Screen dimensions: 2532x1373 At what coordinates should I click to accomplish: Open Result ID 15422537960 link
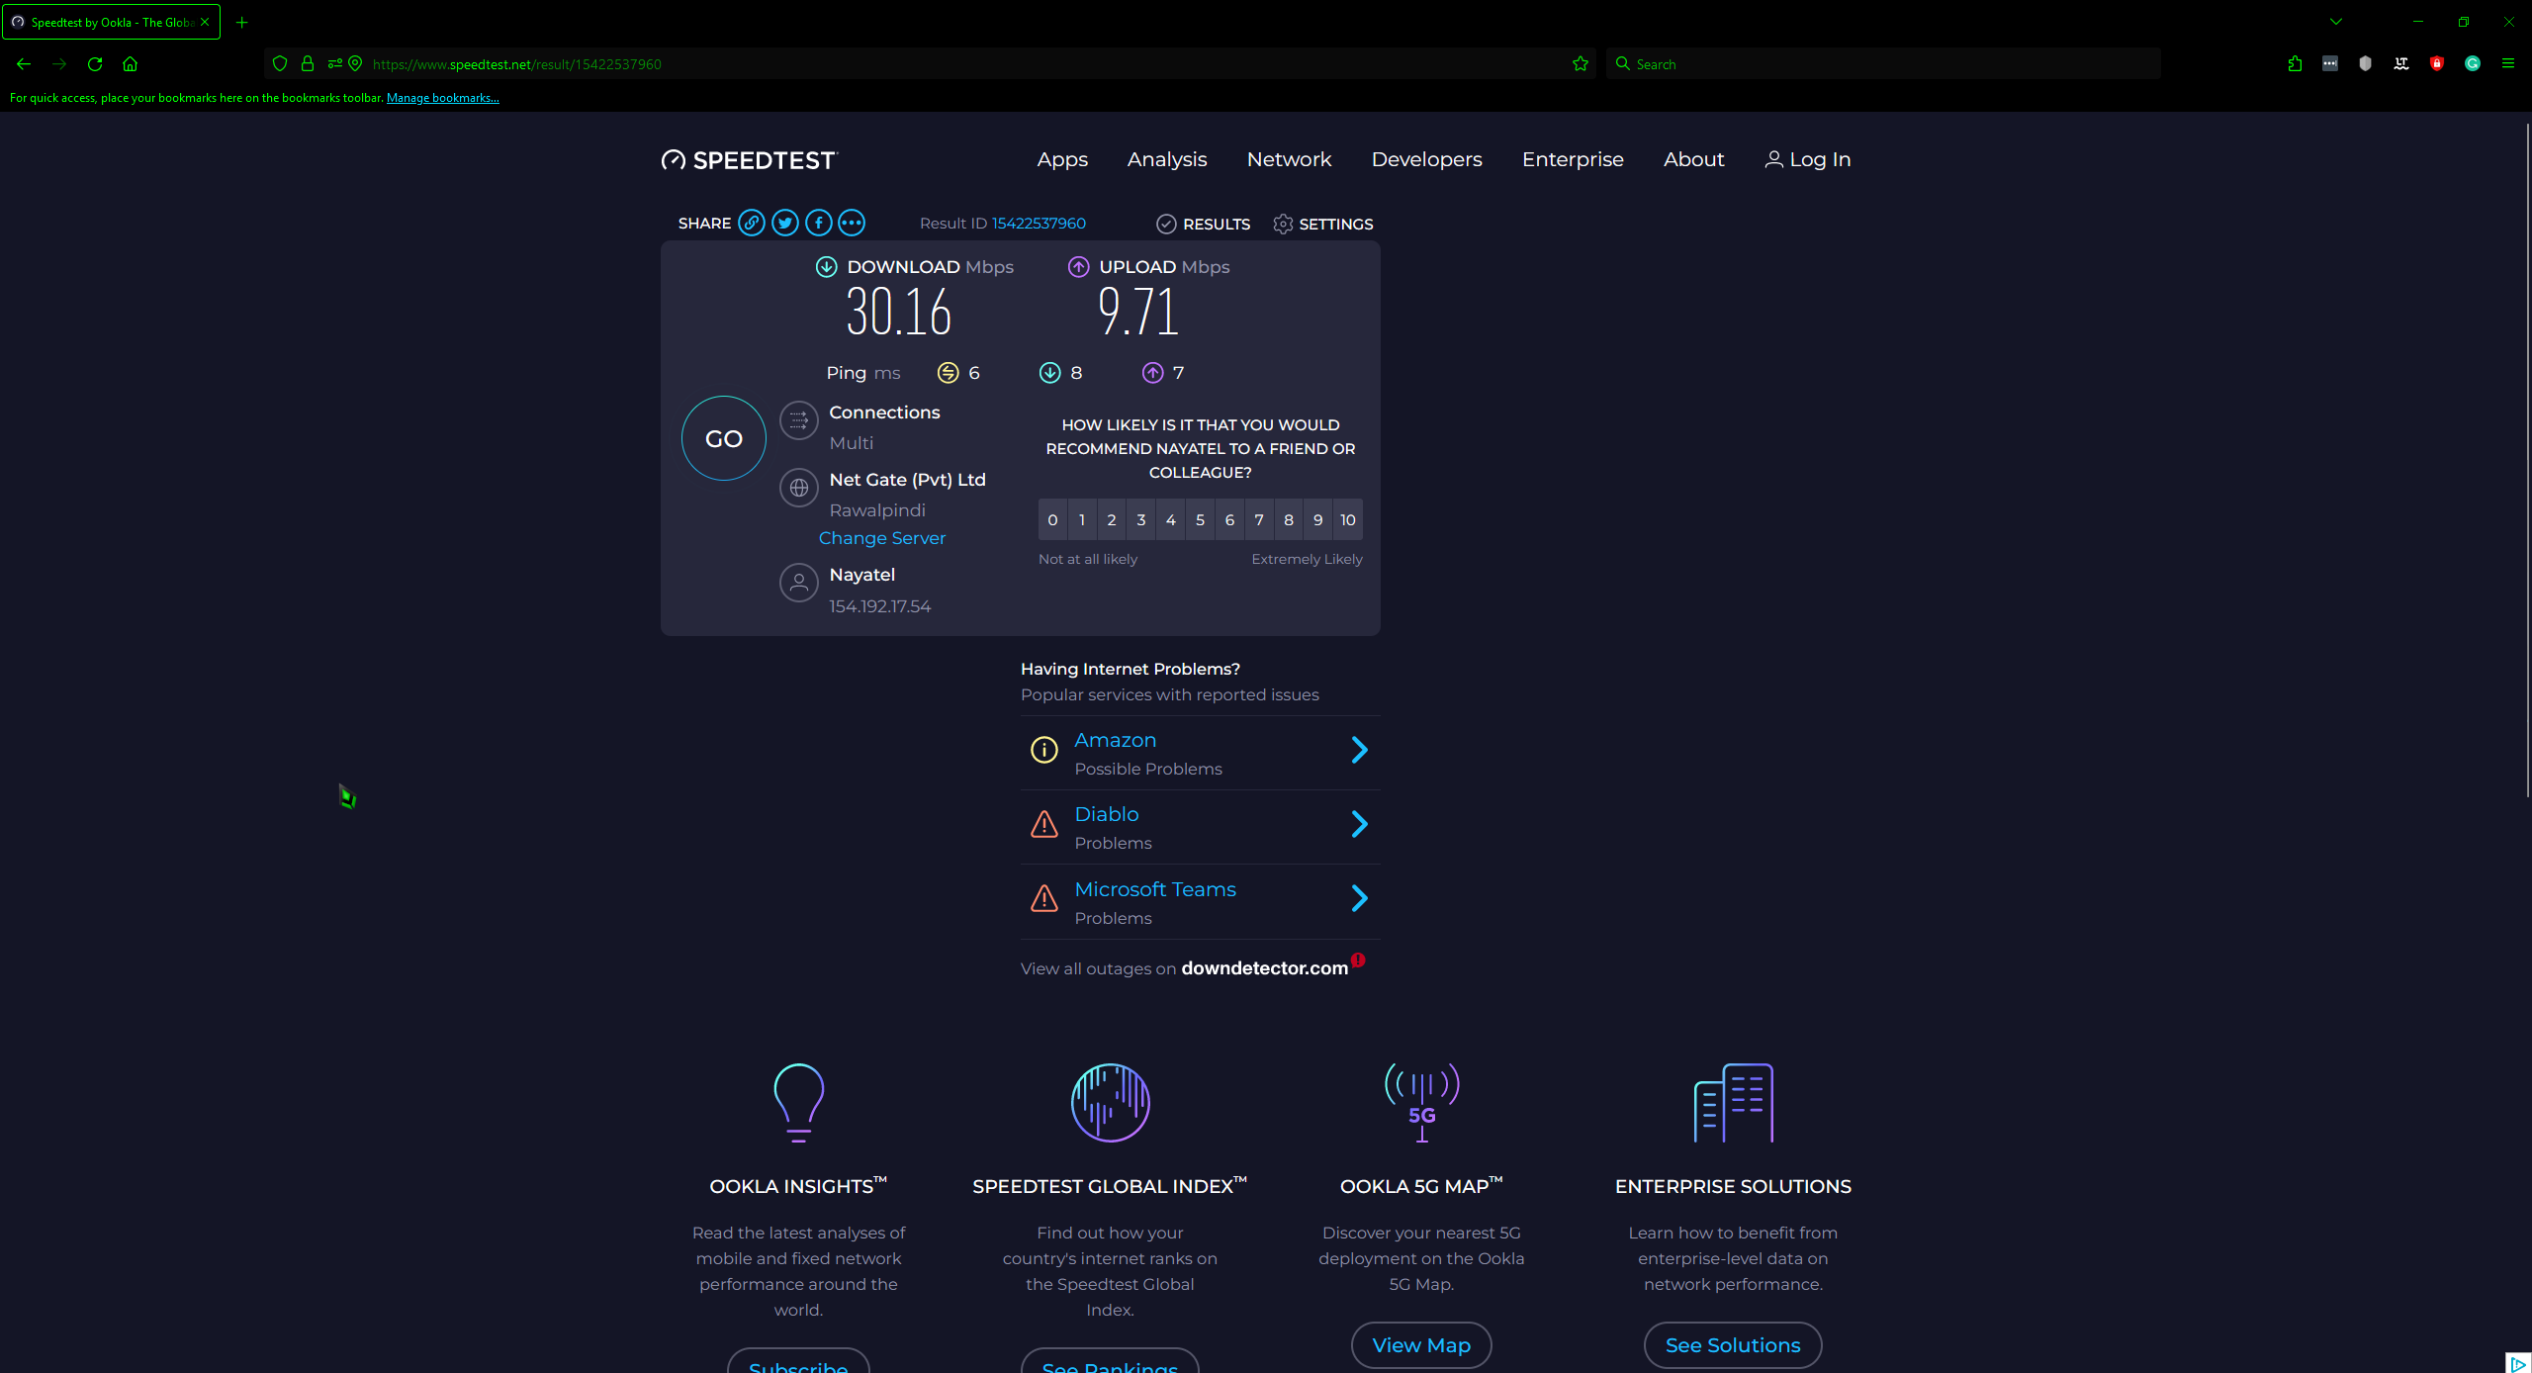[x=1039, y=224]
